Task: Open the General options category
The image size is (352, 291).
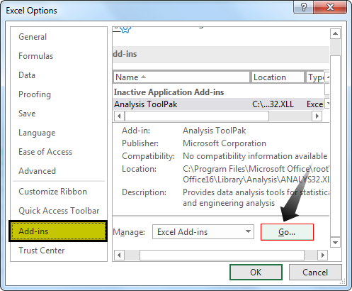Action: (x=33, y=37)
